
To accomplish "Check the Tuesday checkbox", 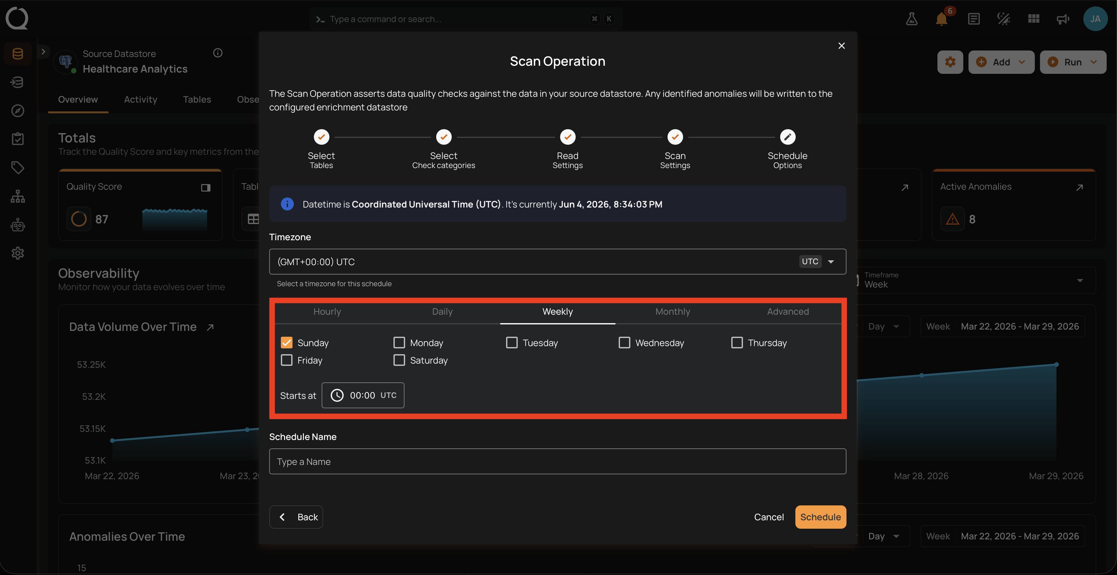I will pyautogui.click(x=512, y=343).
